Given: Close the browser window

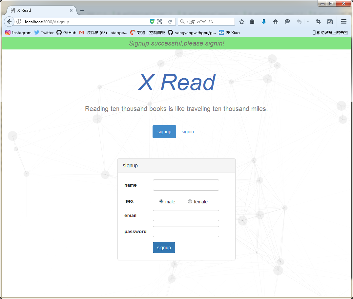Looking at the screenshot, I should pyautogui.click(x=343, y=3).
